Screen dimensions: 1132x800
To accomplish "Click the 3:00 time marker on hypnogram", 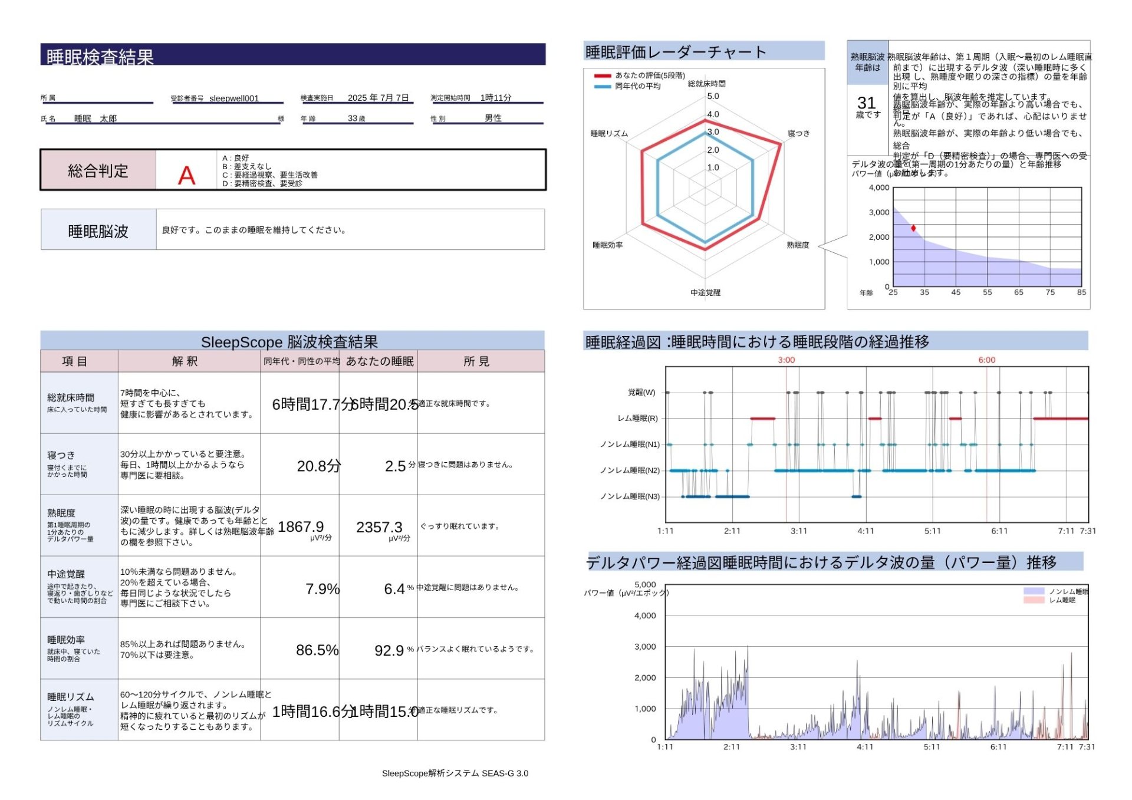I will (786, 360).
